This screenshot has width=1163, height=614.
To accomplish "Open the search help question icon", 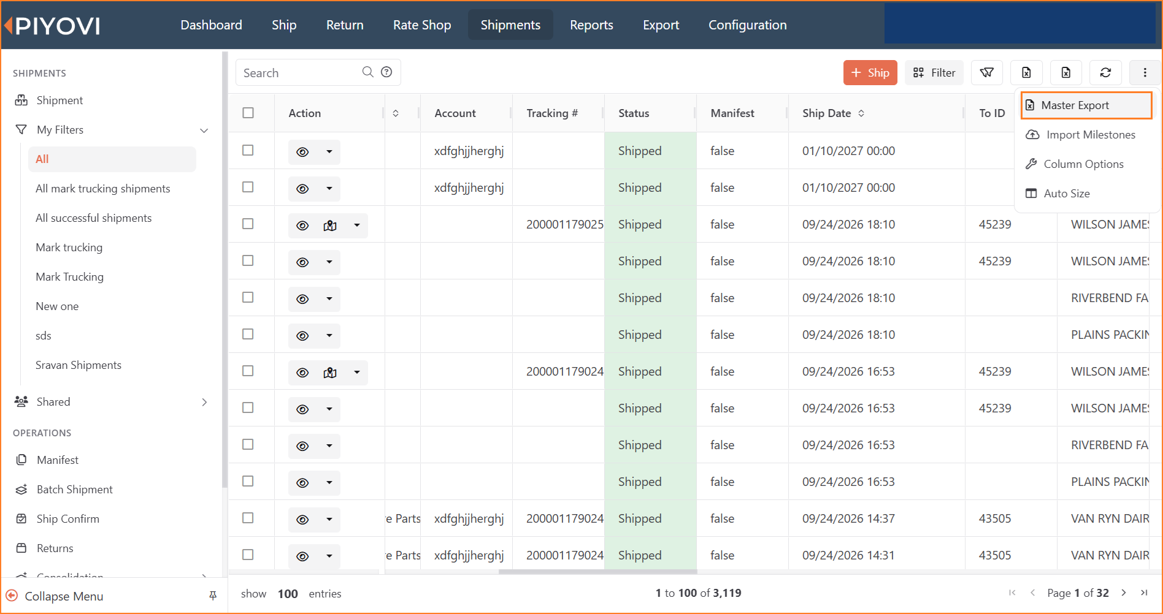I will [x=386, y=72].
